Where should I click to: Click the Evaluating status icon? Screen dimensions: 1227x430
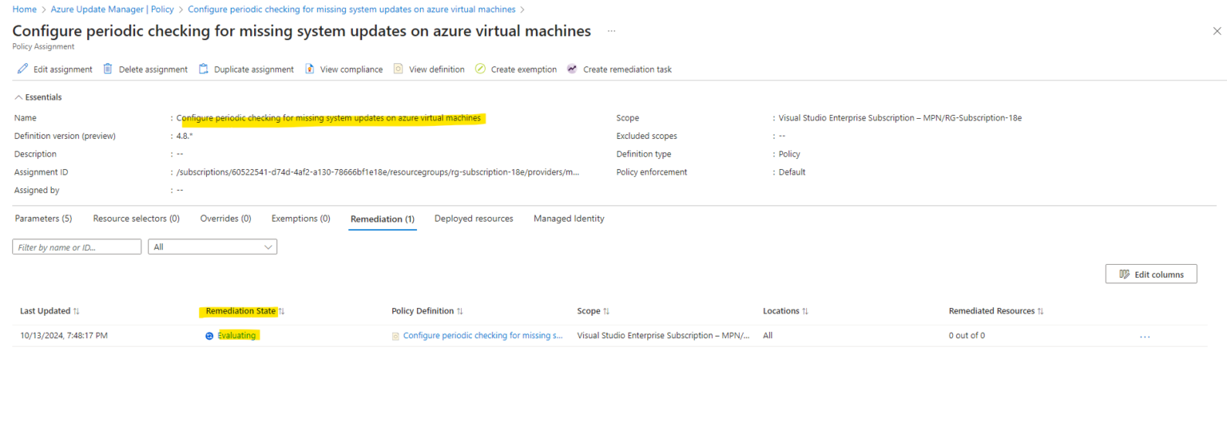click(209, 336)
